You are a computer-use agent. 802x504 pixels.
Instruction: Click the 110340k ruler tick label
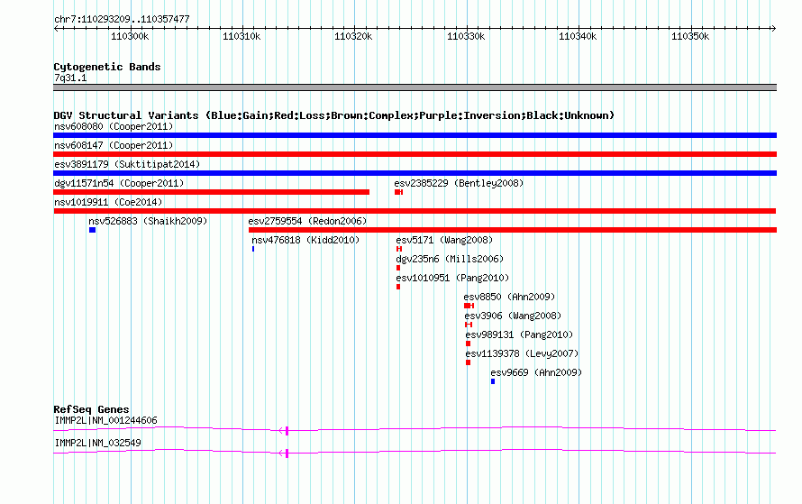coord(578,37)
